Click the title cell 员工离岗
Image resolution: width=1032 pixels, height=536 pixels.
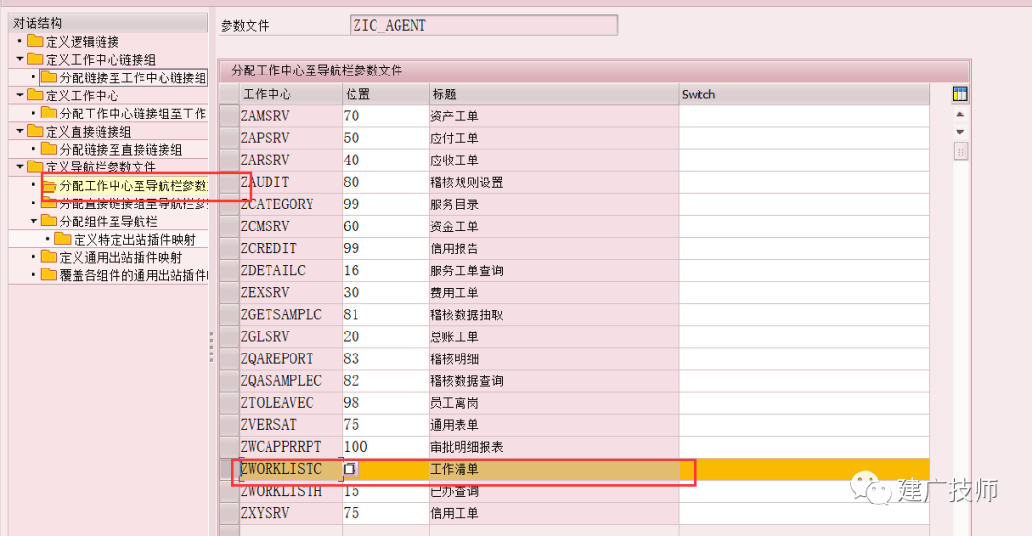click(554, 403)
